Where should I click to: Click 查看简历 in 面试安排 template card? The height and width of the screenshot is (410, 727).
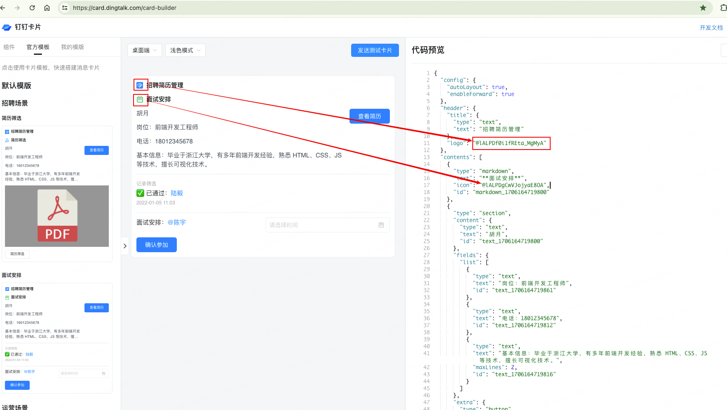97,307
